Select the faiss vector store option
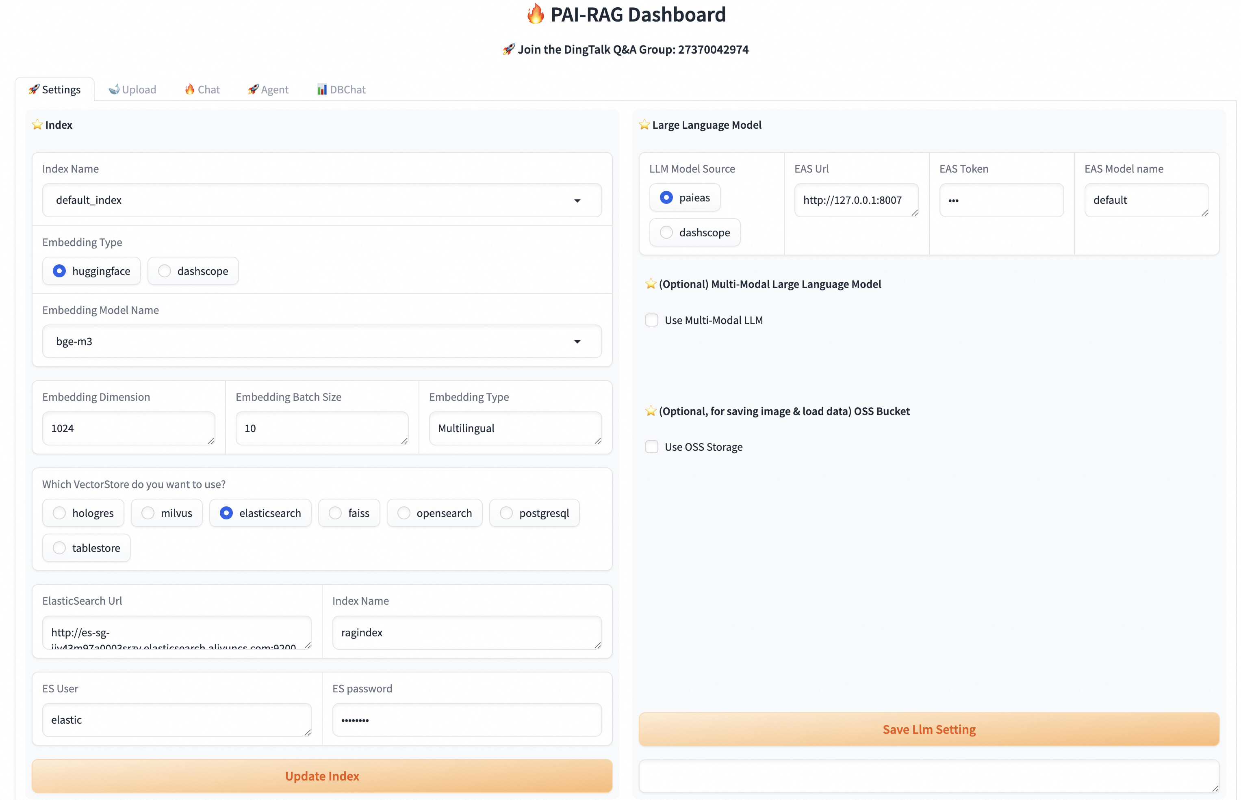The height and width of the screenshot is (800, 1241). tap(335, 513)
